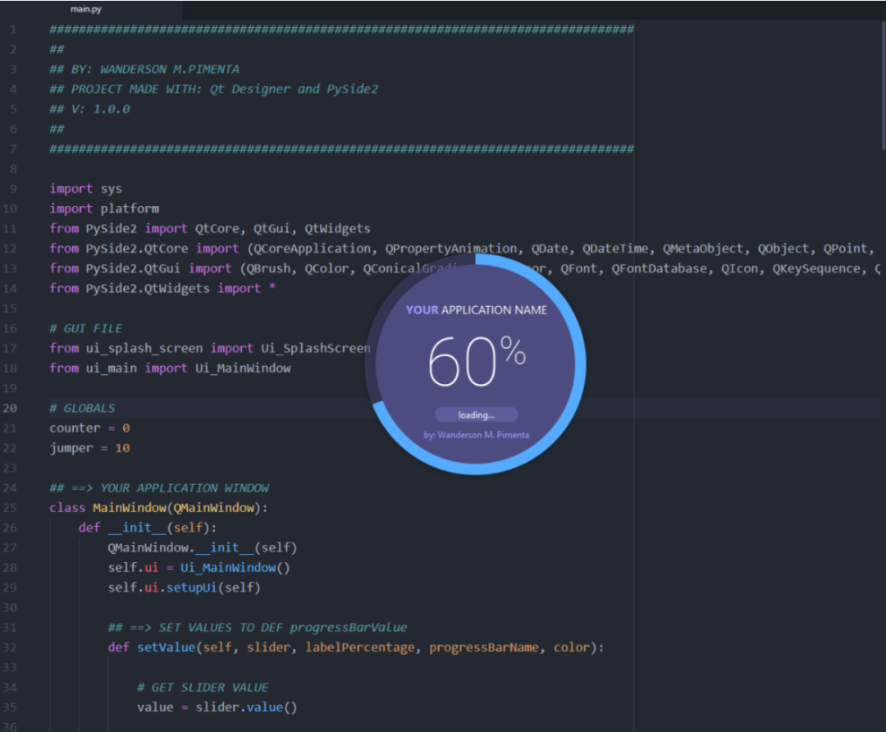Click the 'by: Wanderson M. Pimenta' credit text

tap(476, 435)
